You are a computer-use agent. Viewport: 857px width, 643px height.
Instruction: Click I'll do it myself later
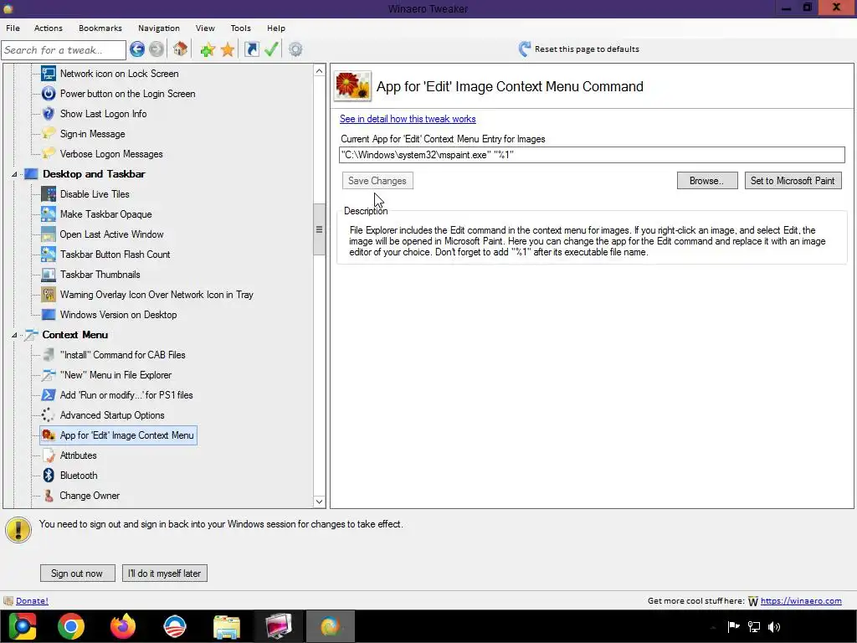click(165, 573)
